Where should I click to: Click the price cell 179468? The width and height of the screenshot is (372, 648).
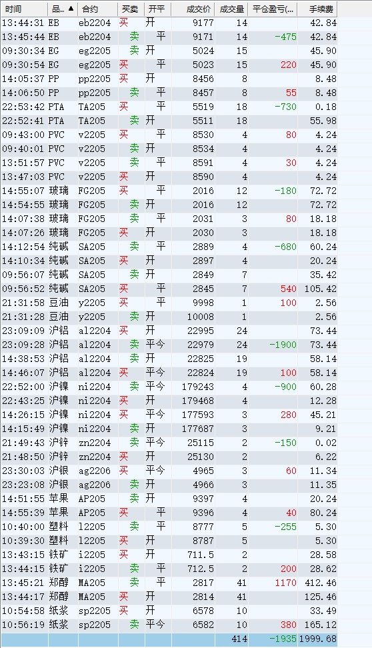pyautogui.click(x=197, y=401)
